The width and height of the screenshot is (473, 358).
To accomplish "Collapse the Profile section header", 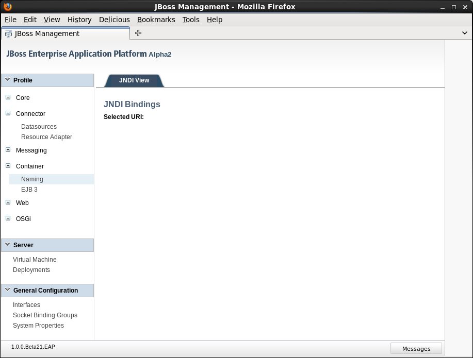I will (x=47, y=80).
